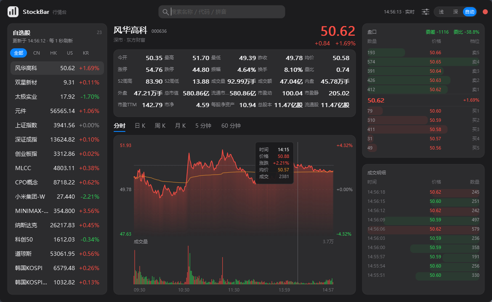Select the 全部 watchlist filter
Image resolution: width=492 pixels, height=302 pixels.
click(19, 53)
